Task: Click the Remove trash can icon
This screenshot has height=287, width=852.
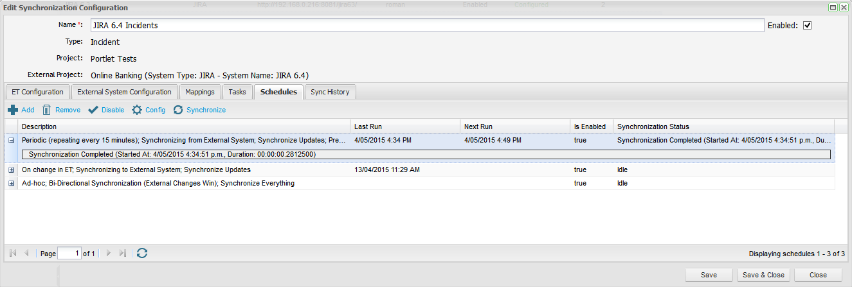Action: click(x=47, y=110)
